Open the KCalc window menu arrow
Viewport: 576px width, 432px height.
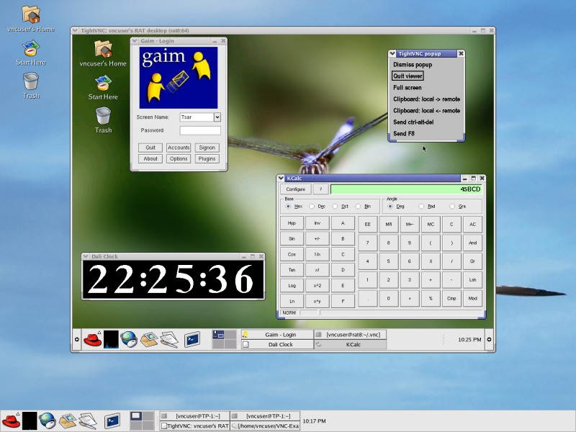click(282, 179)
